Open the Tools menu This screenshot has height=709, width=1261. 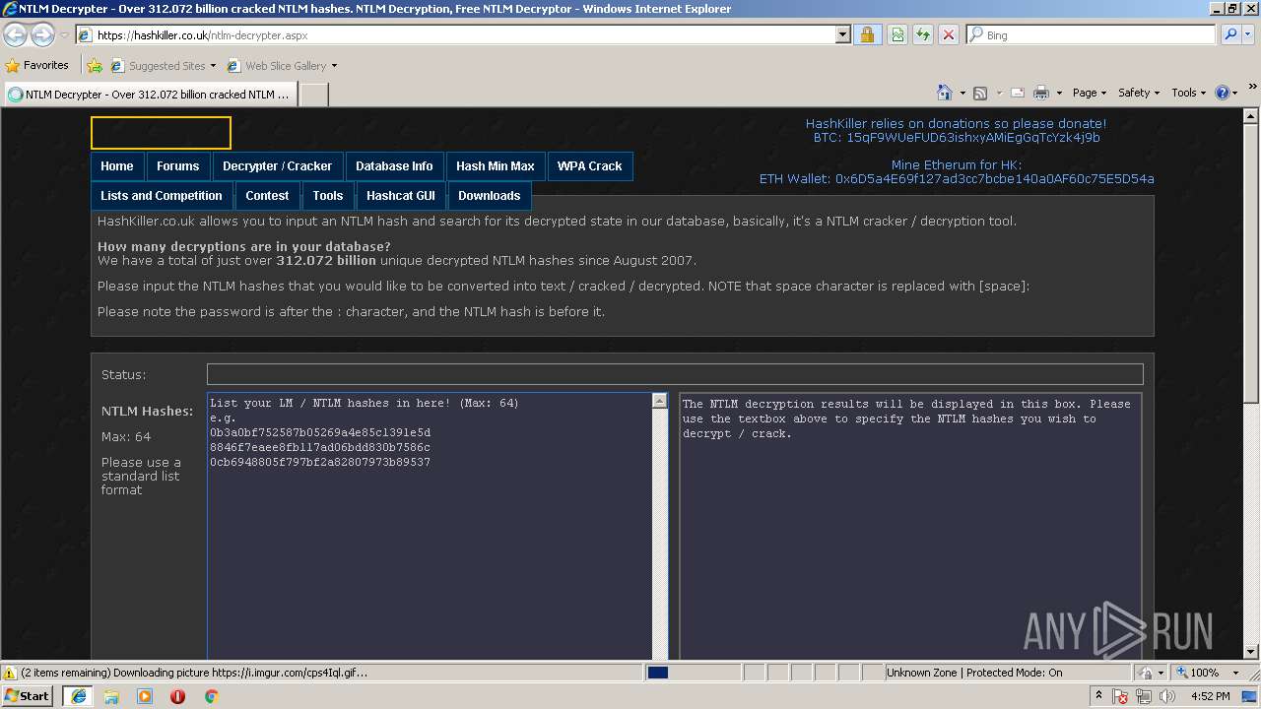pyautogui.click(x=1188, y=93)
